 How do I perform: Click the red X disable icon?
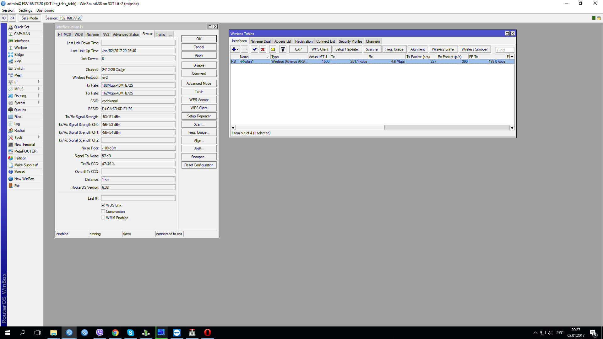tap(263, 49)
